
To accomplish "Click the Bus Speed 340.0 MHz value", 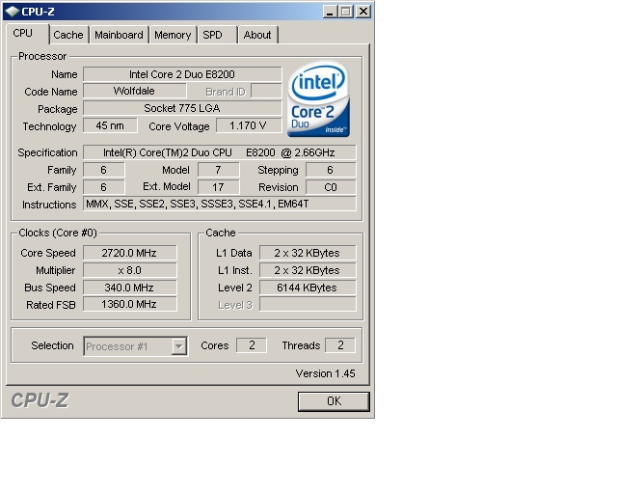I will pyautogui.click(x=130, y=288).
